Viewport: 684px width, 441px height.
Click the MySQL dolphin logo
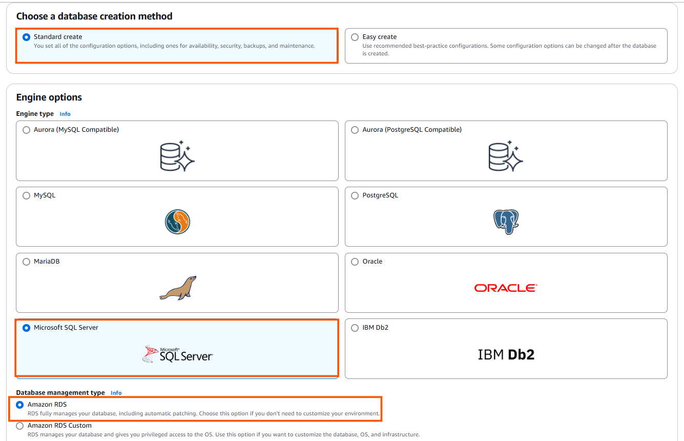click(177, 222)
